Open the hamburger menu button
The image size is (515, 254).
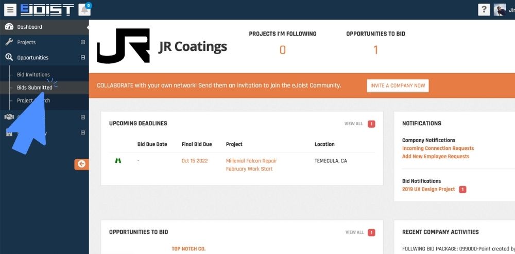(x=10, y=10)
